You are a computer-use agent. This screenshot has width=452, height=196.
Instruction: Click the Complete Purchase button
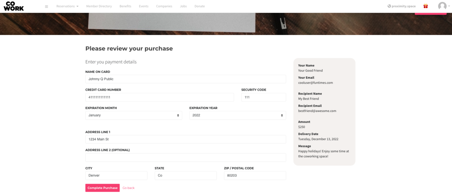tap(102, 188)
